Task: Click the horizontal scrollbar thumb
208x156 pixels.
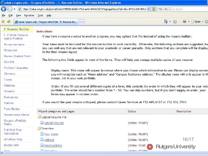Action: 108,153
